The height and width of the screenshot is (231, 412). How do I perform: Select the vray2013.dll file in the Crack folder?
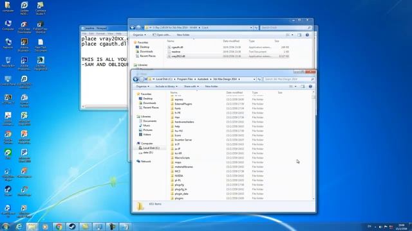coord(178,56)
